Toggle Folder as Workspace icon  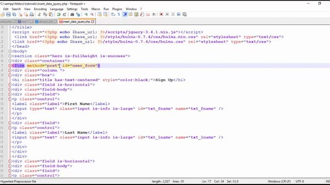point(148,14)
